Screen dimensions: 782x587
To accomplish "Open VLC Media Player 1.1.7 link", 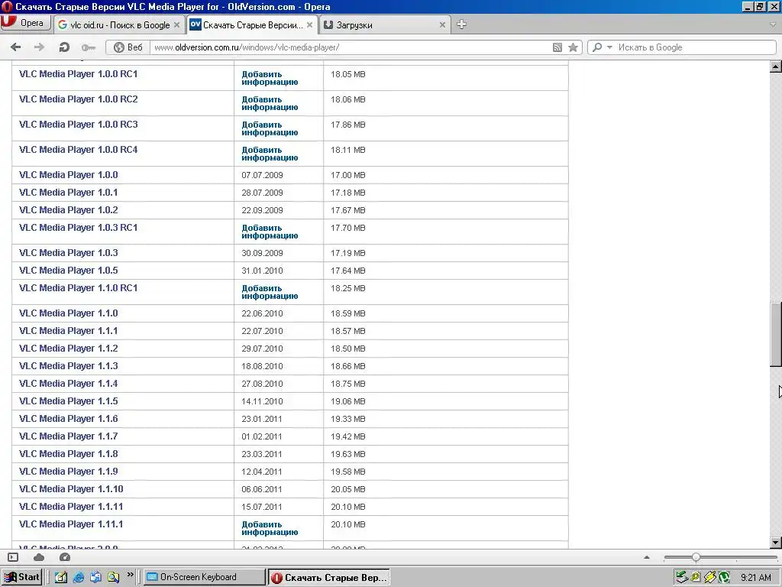I will (x=68, y=436).
